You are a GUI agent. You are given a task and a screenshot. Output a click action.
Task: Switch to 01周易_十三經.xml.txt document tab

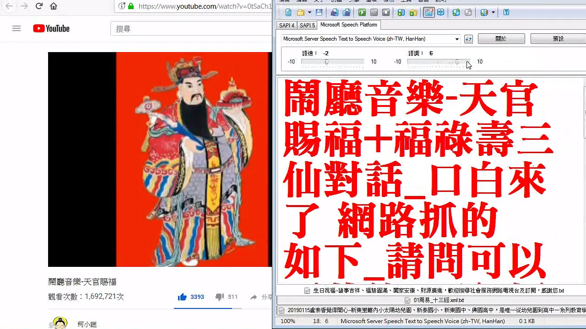pyautogui.click(x=434, y=300)
